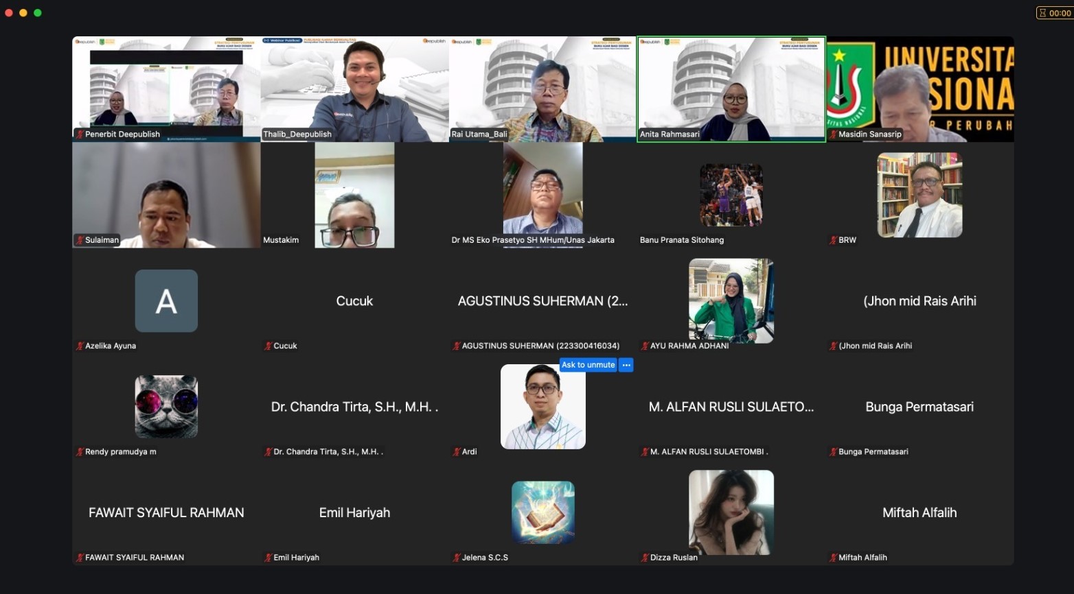The width and height of the screenshot is (1074, 594).
Task: Click muted mic icon beside Azelika Ayuna
Action: [80, 346]
